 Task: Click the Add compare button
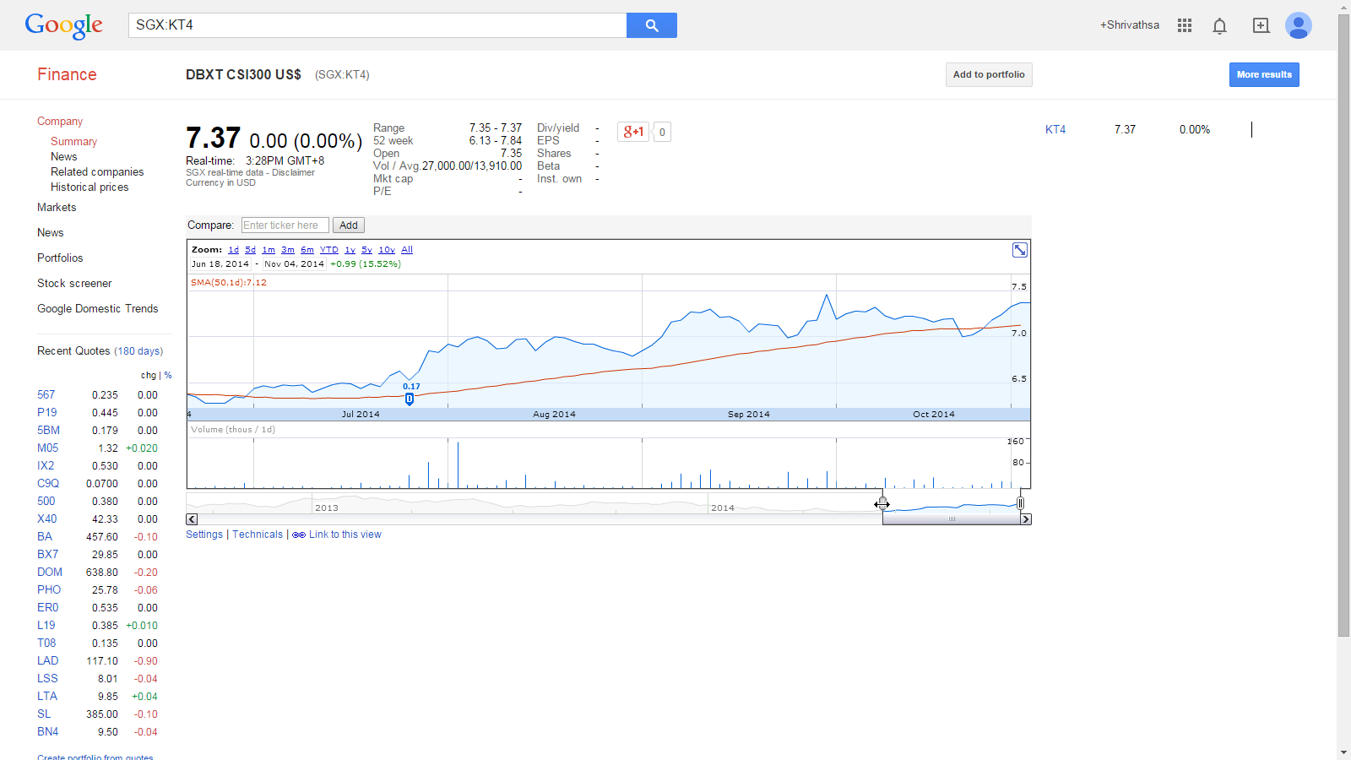349,225
